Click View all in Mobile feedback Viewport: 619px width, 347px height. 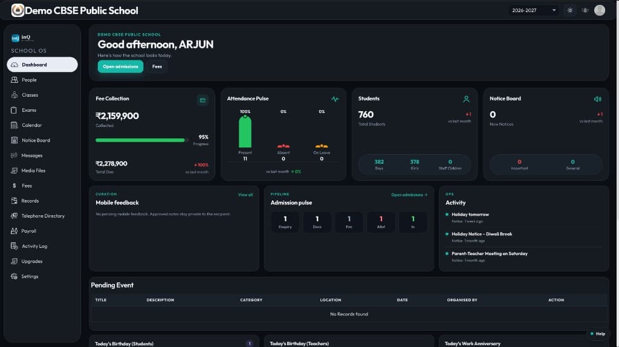[x=245, y=195]
